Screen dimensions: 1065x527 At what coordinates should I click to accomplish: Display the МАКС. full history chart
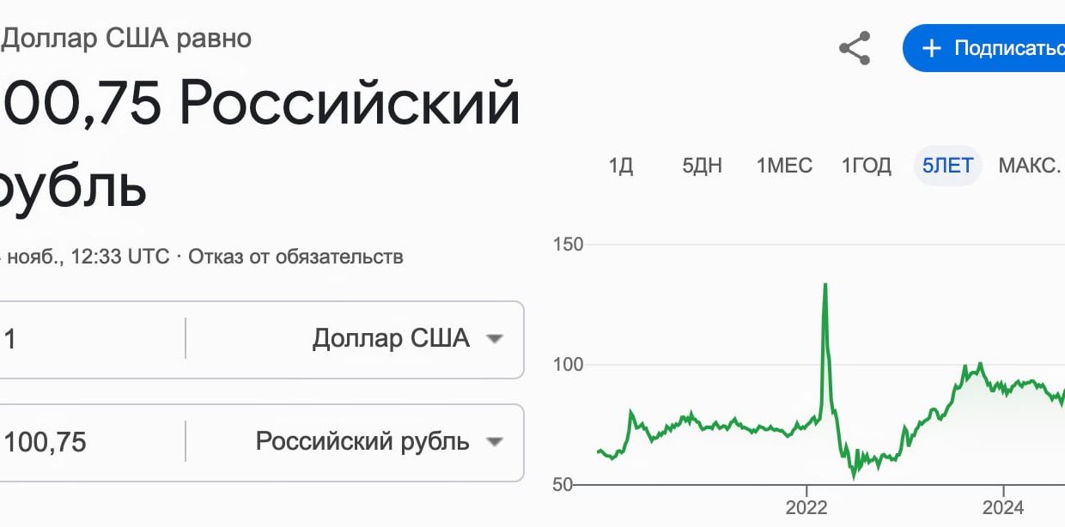tap(1028, 166)
